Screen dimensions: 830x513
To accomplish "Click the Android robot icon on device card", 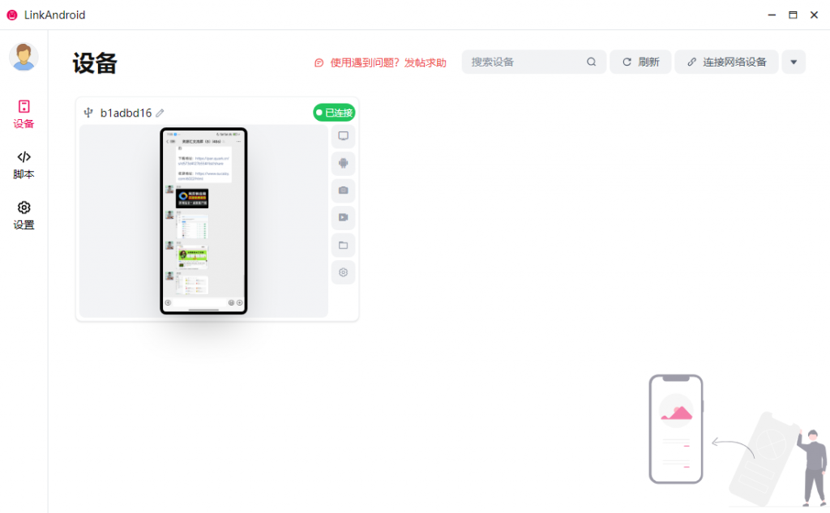I will [343, 163].
